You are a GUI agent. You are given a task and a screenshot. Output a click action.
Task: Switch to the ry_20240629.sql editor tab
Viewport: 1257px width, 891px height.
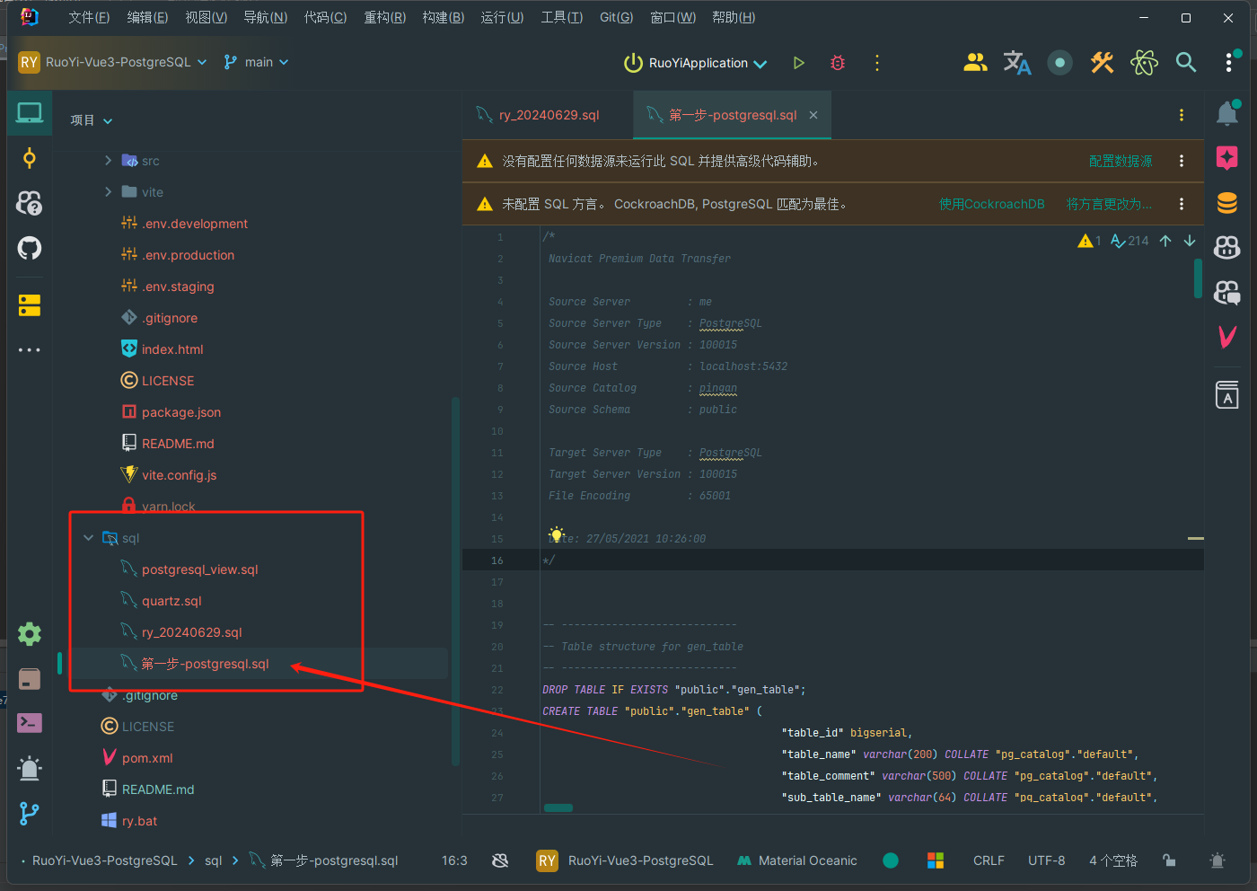click(548, 115)
